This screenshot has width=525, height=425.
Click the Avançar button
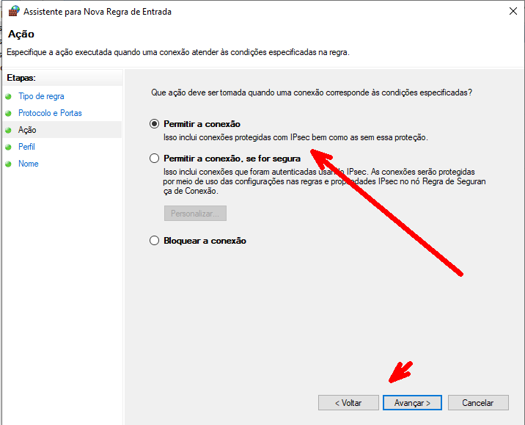412,402
